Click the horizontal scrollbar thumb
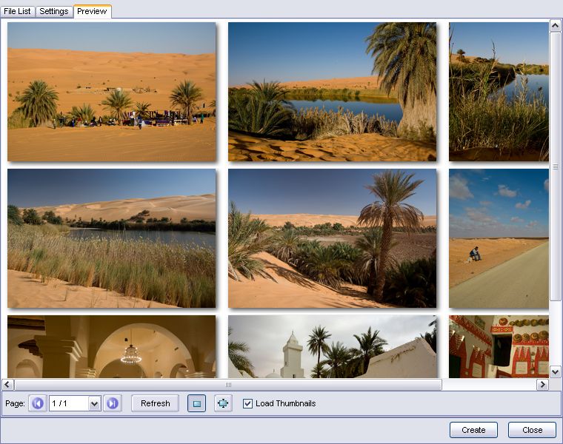 [x=228, y=385]
